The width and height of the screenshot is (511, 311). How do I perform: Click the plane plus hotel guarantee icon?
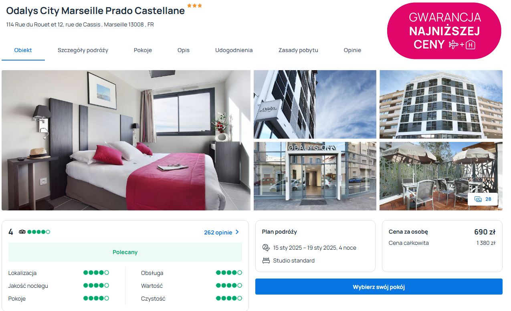(x=462, y=44)
